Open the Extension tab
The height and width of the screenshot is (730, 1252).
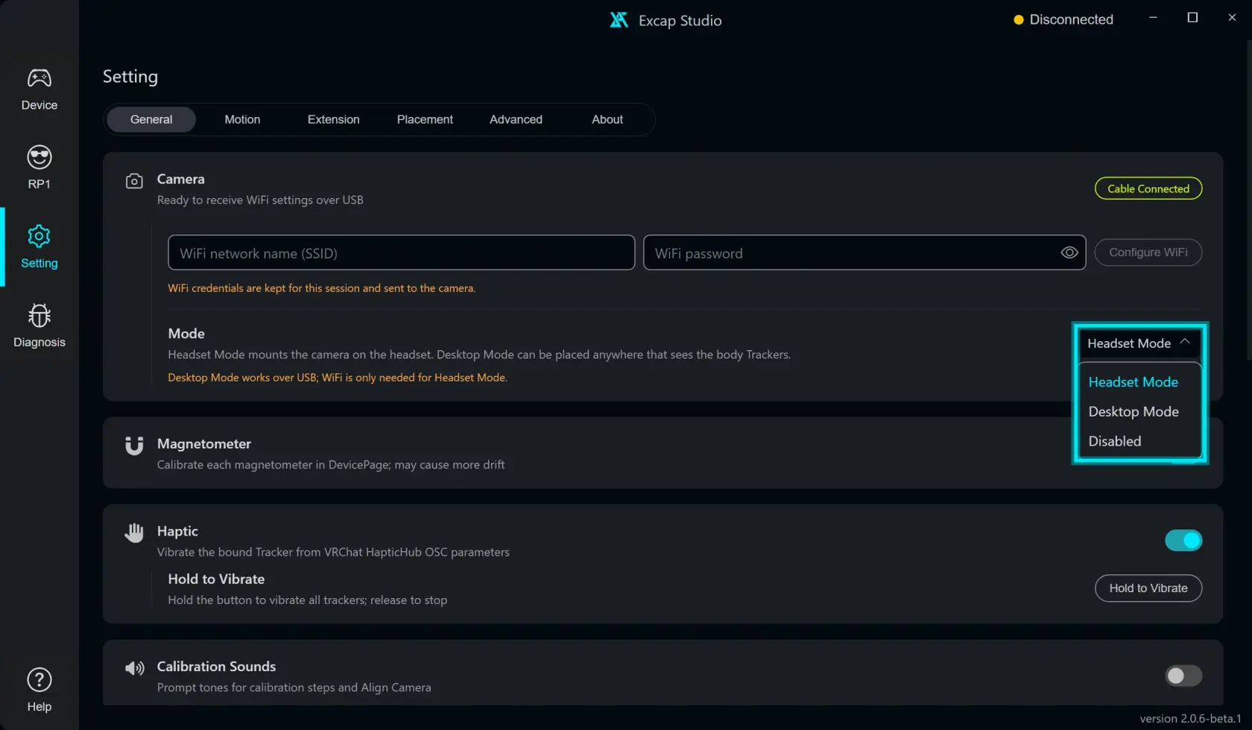[333, 119]
